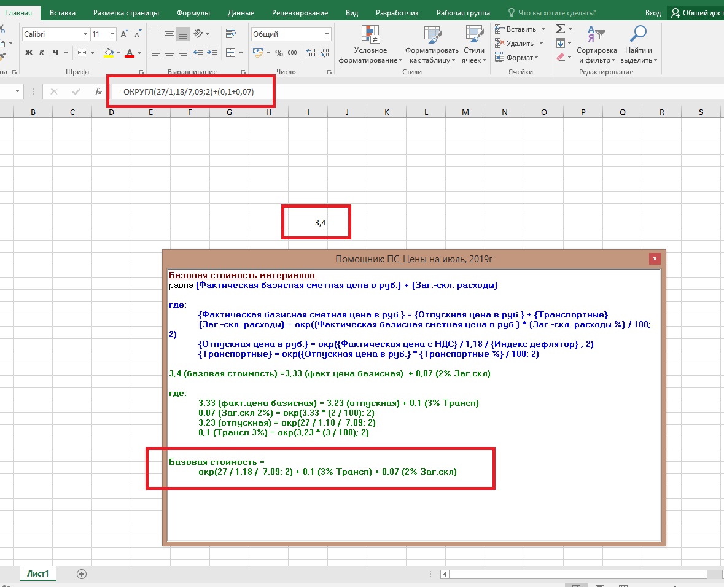Apply percent style format
Viewport: 724px width, 587px height.
279,53
